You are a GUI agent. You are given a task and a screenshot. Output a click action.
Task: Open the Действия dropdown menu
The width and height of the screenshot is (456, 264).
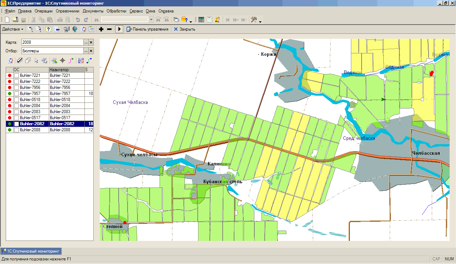tap(13, 29)
